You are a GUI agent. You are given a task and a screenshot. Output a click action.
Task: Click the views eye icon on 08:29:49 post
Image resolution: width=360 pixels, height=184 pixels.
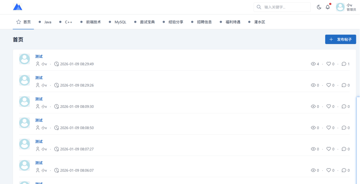point(313,64)
